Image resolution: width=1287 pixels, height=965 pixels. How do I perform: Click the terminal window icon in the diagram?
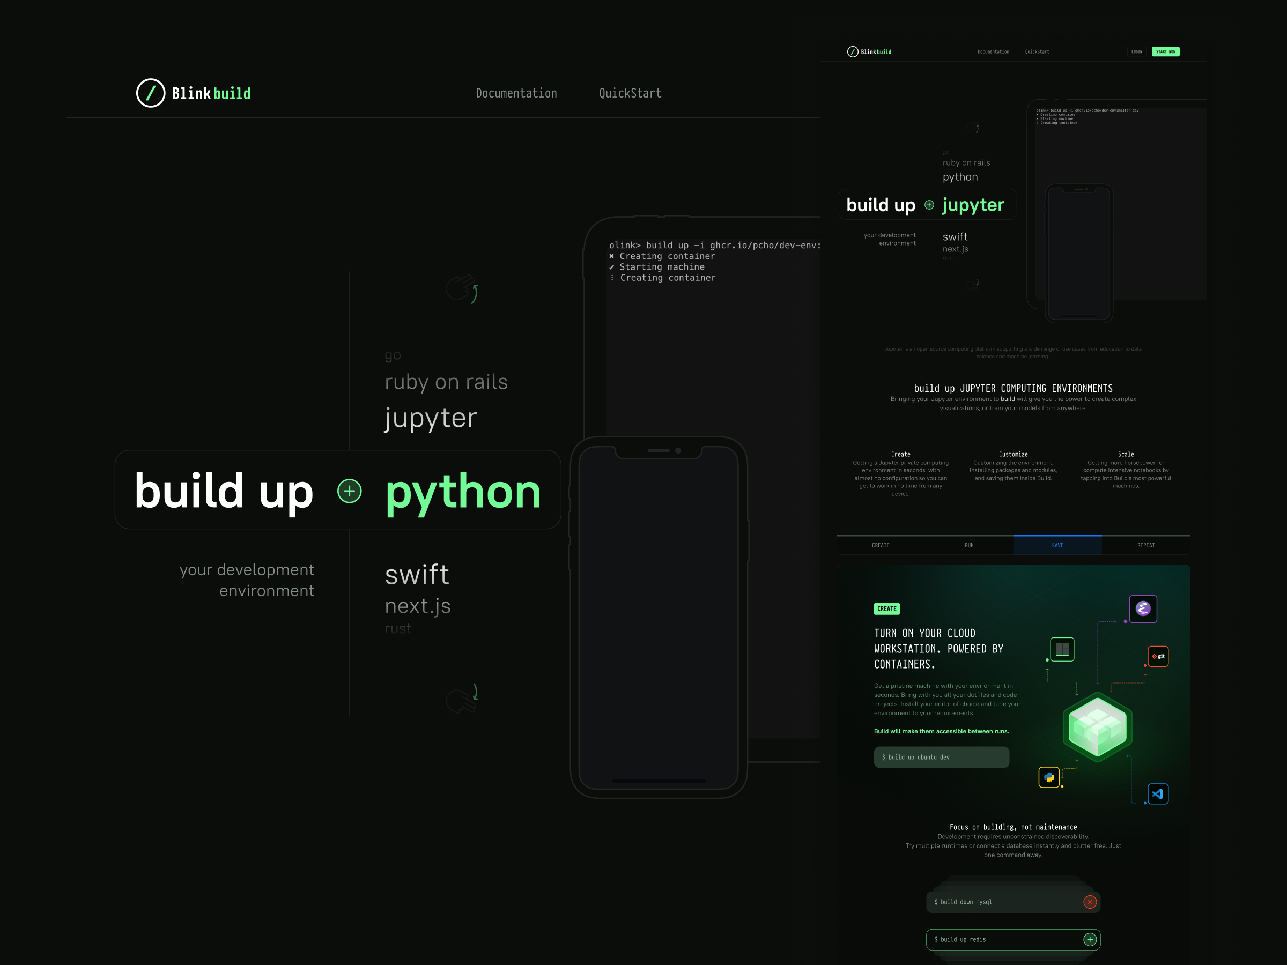1062,649
